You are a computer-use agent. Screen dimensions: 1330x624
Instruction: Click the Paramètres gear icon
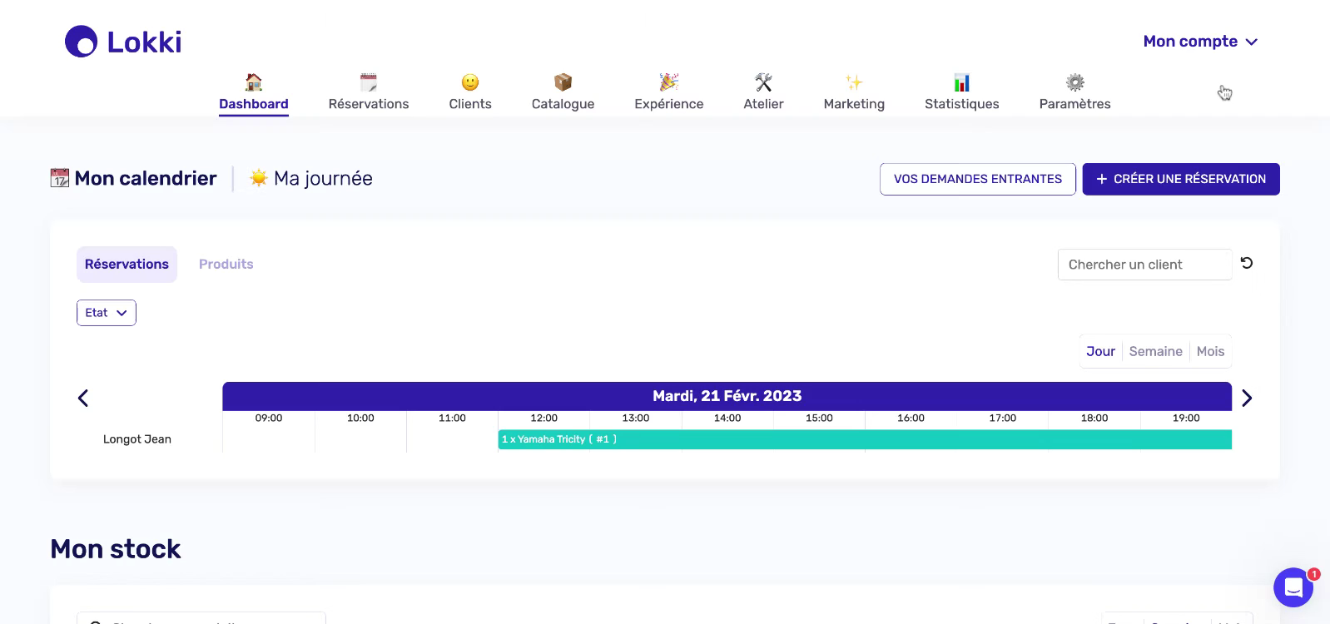click(1075, 82)
